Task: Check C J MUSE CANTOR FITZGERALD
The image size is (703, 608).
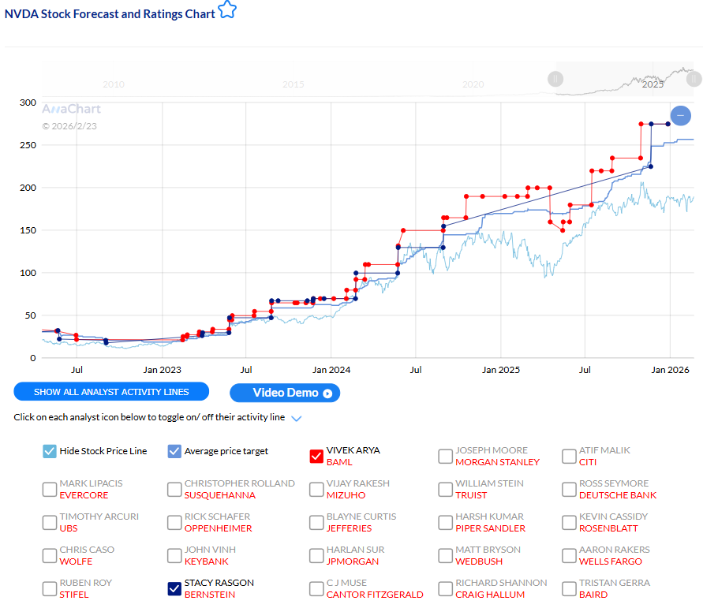Action: pos(316,588)
